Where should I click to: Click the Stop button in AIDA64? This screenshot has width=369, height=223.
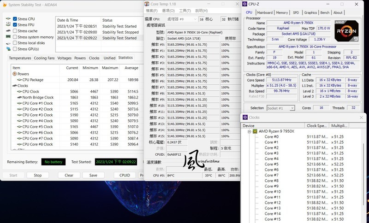point(38,175)
